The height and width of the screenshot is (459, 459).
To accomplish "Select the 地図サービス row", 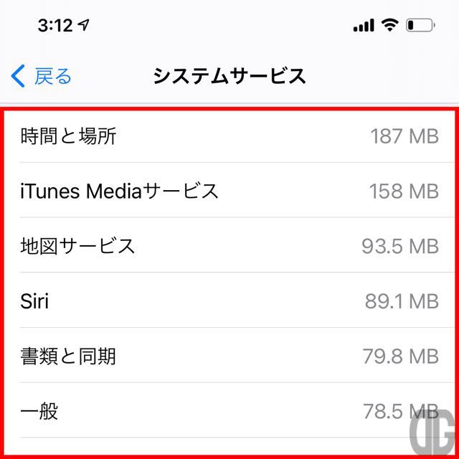I will point(229,245).
